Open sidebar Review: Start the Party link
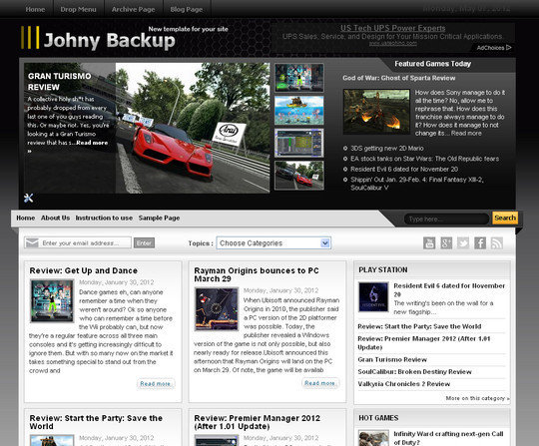The width and height of the screenshot is (539, 446). 419,326
